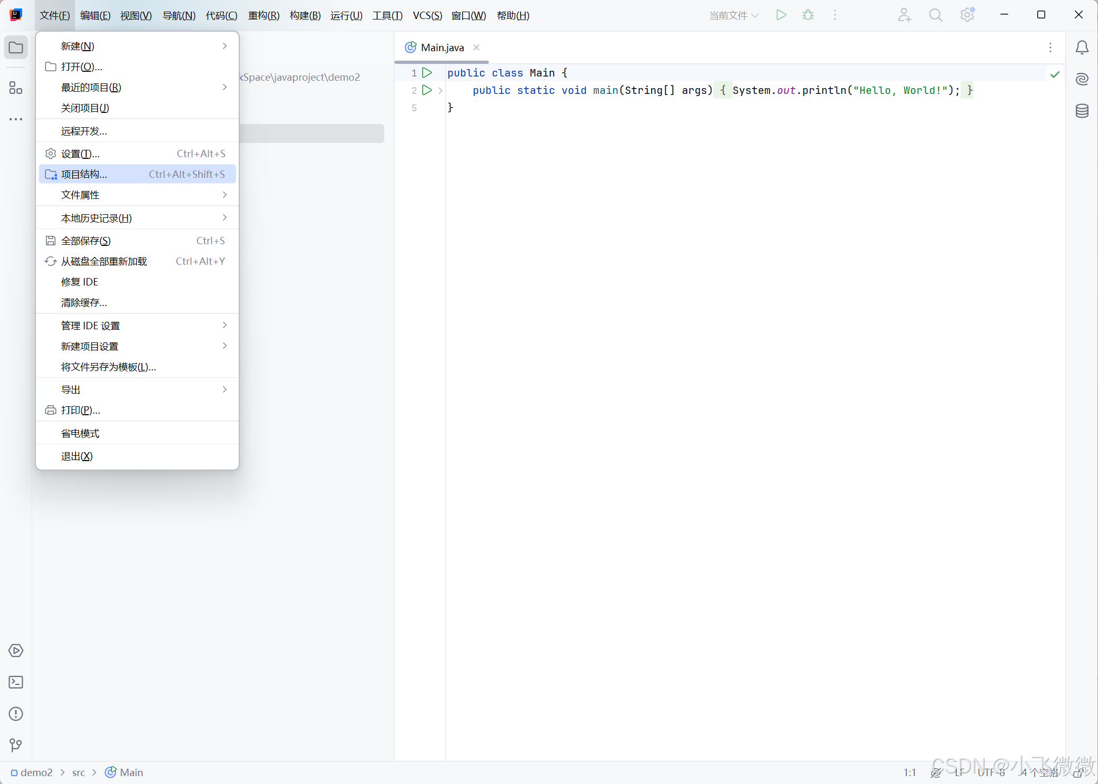1098x784 pixels.
Task: Open the Terminal tool window
Action: (x=16, y=682)
